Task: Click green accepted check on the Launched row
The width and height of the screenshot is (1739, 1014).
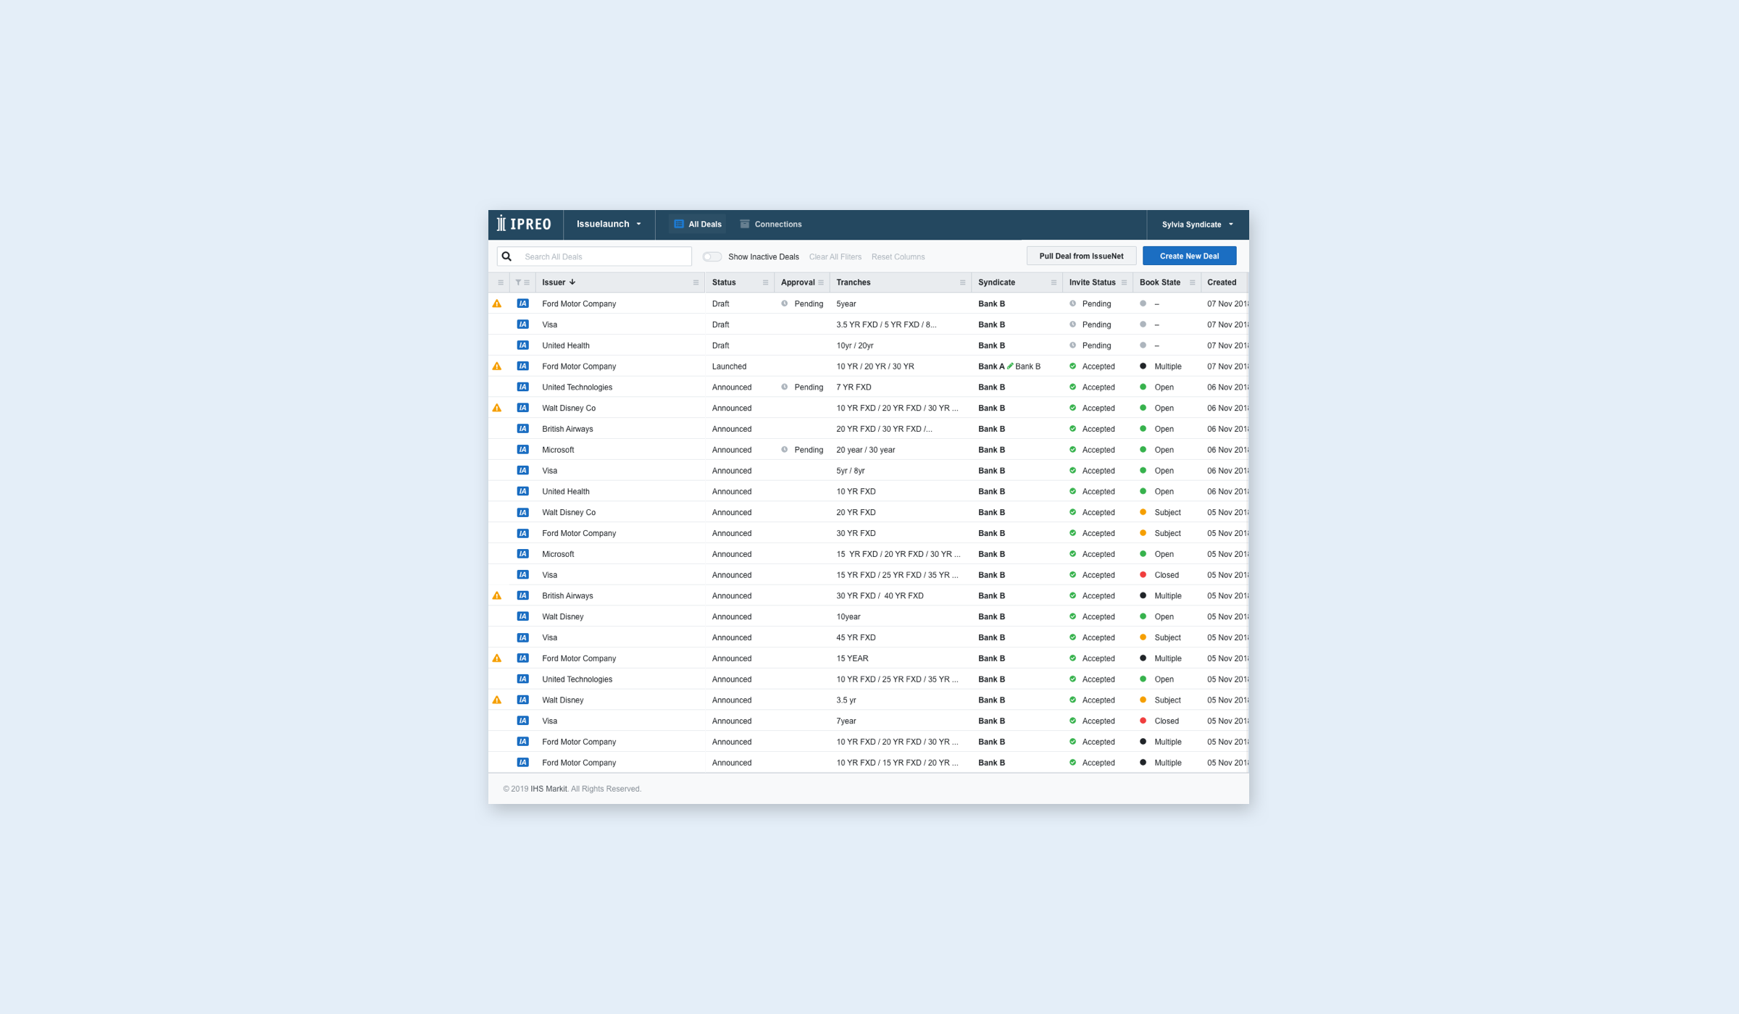Action: 1072,366
